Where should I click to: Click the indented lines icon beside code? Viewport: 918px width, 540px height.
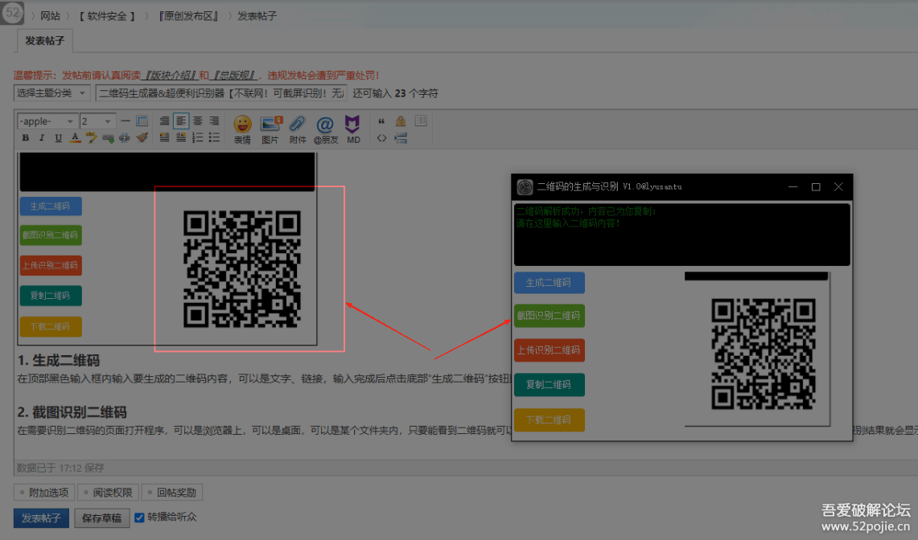tap(401, 139)
